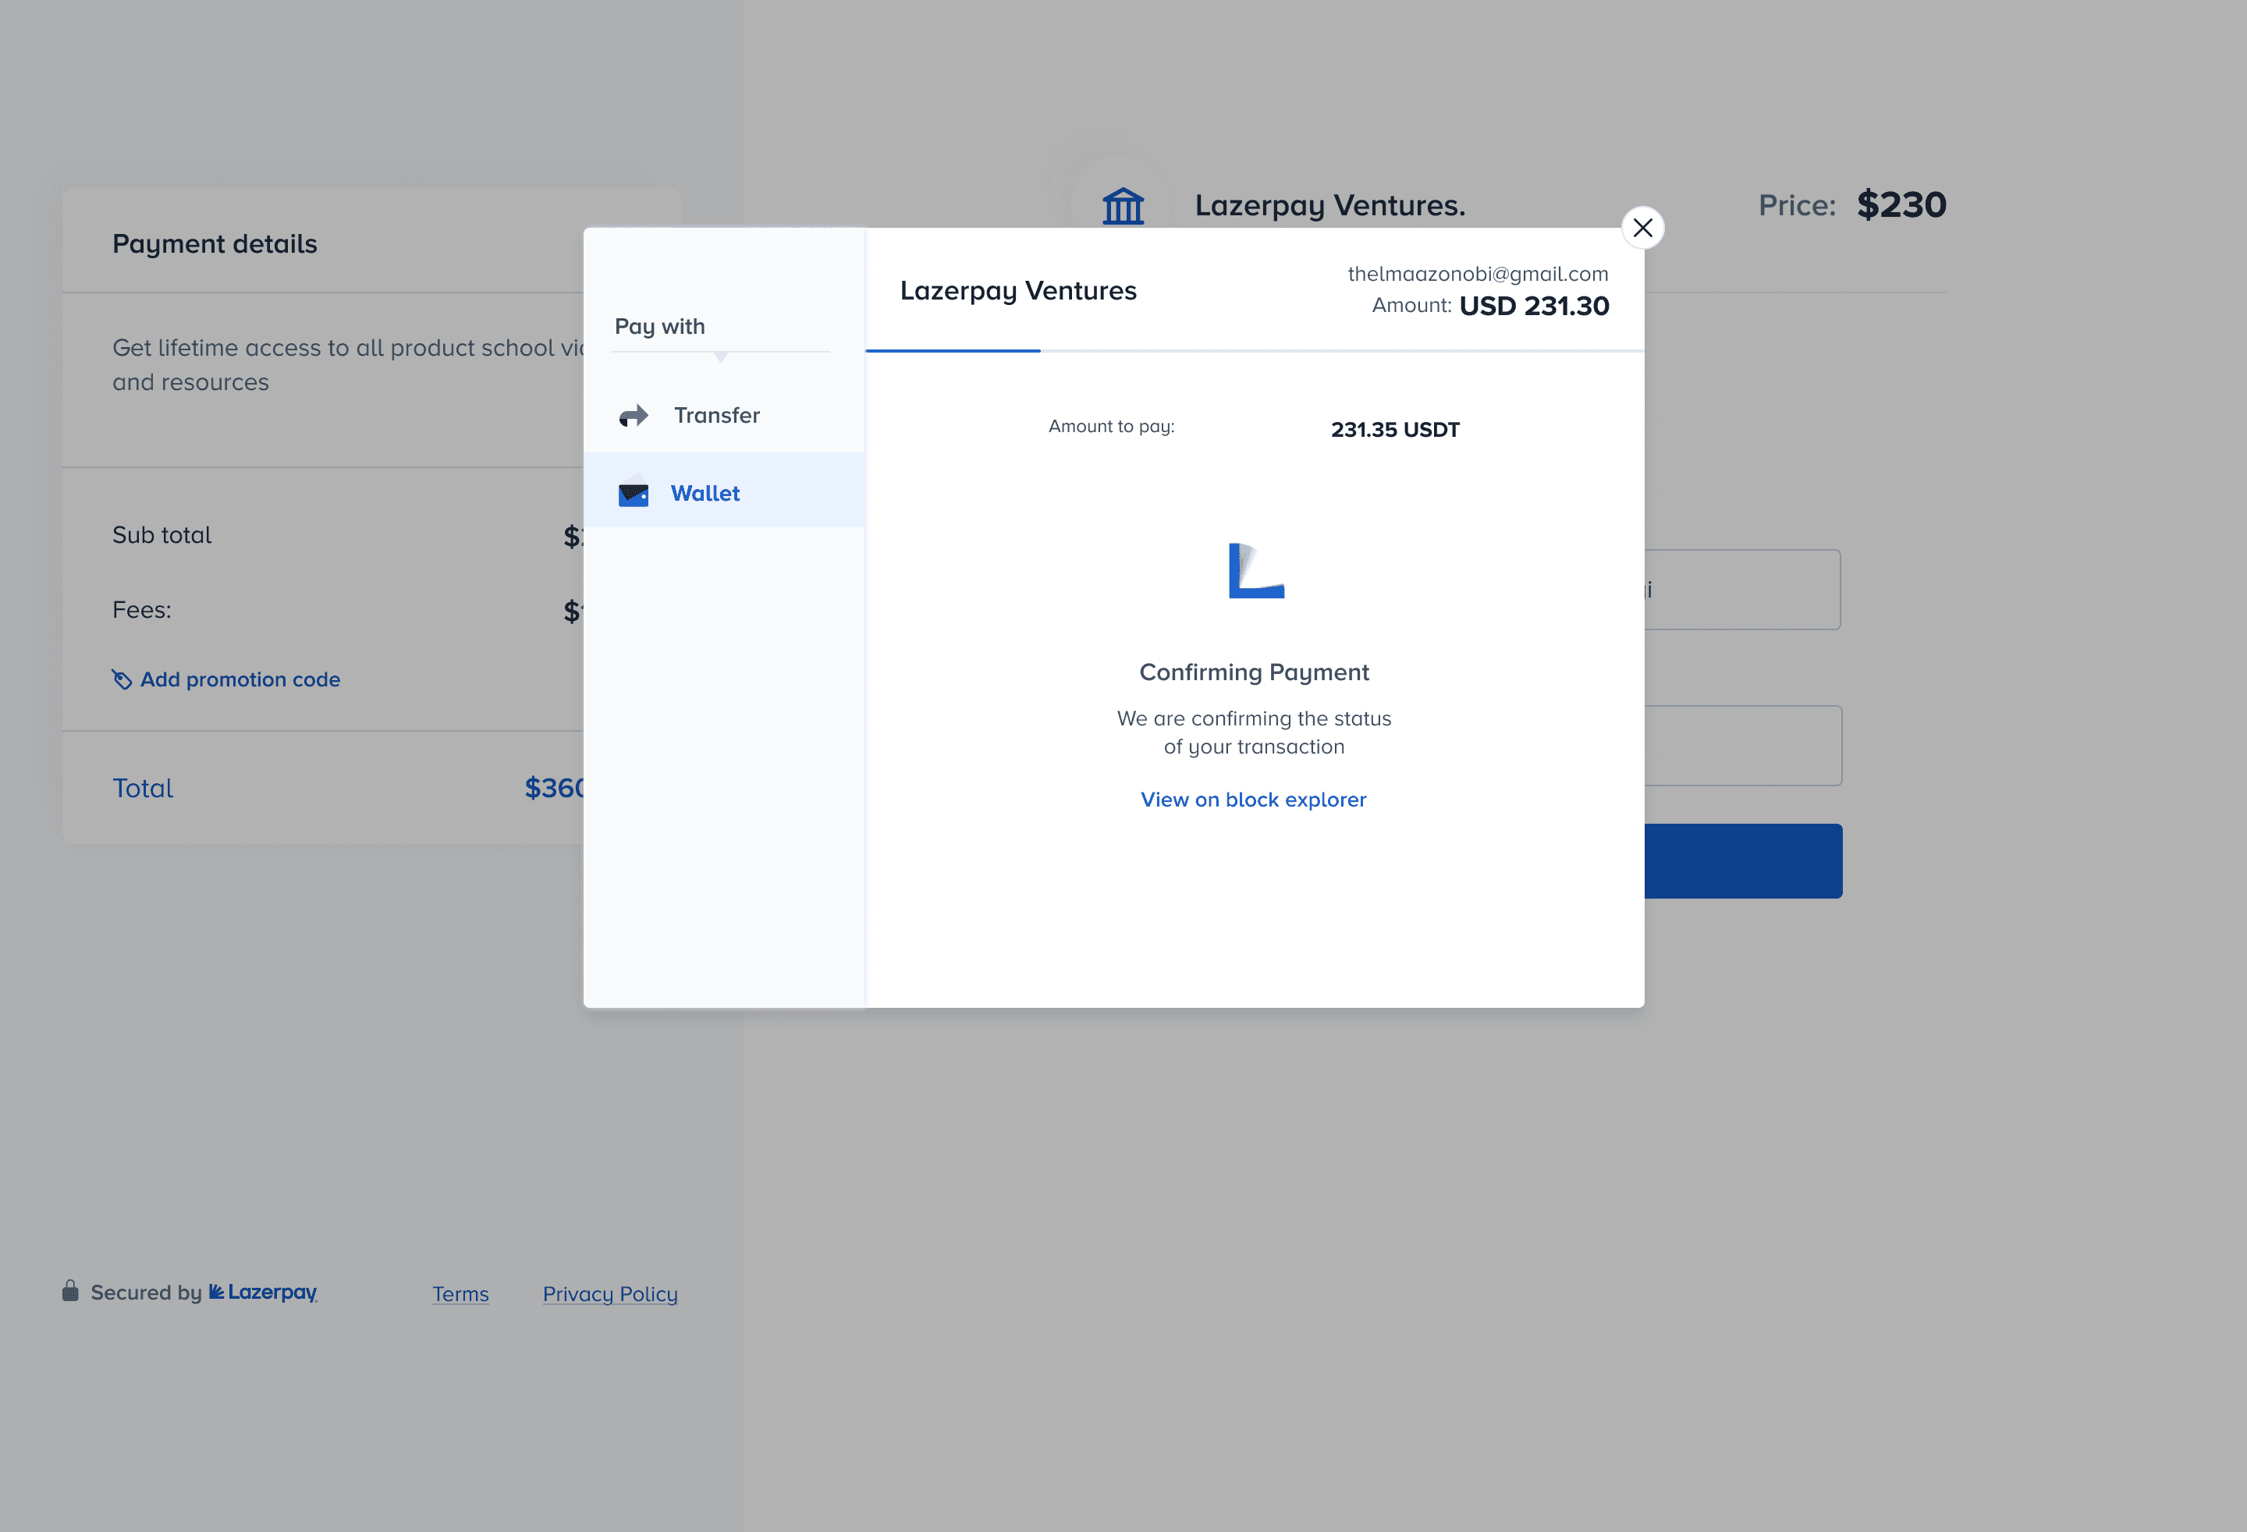Click the promotion tag icon

pyautogui.click(x=122, y=679)
